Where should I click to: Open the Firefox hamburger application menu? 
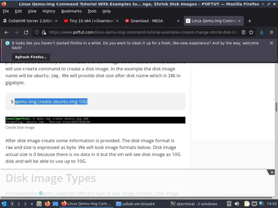271,32
